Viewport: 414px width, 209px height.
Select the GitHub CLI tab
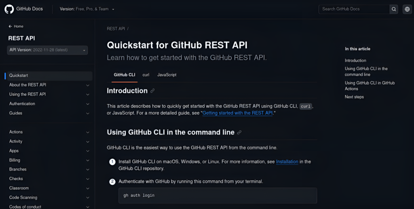click(125, 75)
